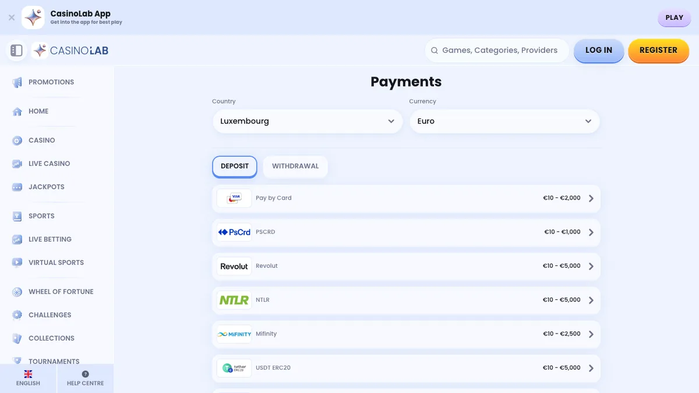Click the Jackpots icon
Viewport: 699px width, 393px height.
point(17,187)
